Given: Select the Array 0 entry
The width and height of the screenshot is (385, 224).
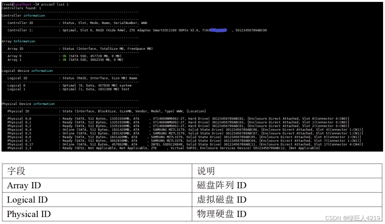Looking at the screenshot, I should coord(64,56).
